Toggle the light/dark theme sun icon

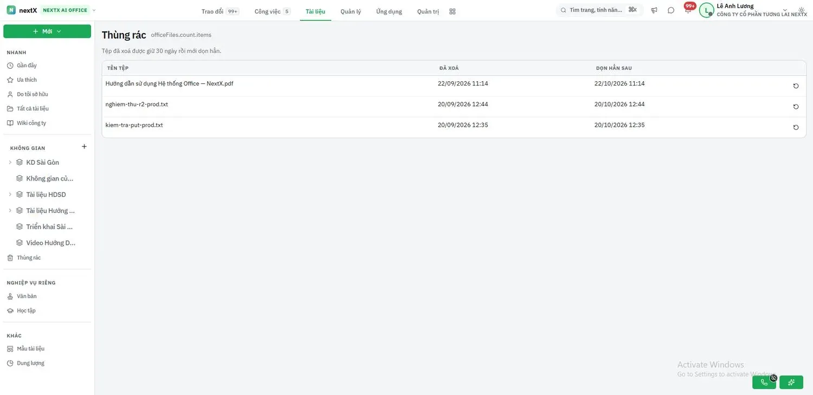click(x=802, y=10)
